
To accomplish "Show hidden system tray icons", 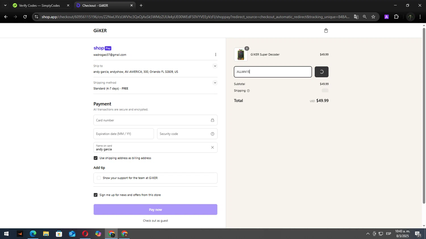I will [x=368, y=234].
